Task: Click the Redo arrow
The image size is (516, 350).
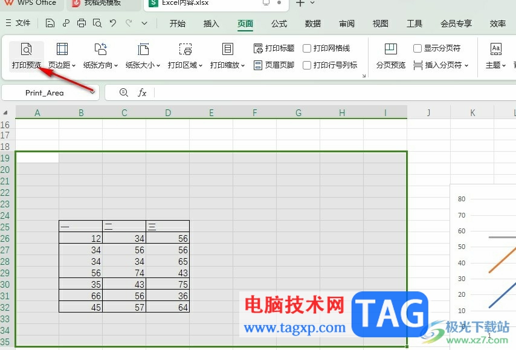Action: click(129, 23)
